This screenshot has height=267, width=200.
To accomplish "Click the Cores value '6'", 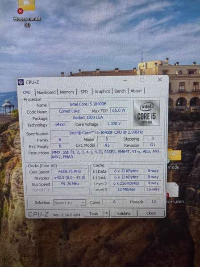I will tap(114, 202).
